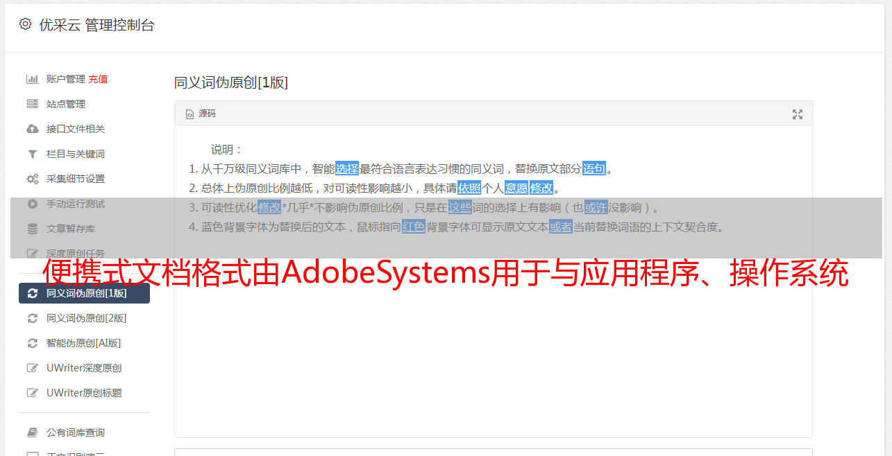Click refresh icon of 同义词伪原创[2版]
Image resolution: width=892 pixels, height=456 pixels.
coord(32,318)
